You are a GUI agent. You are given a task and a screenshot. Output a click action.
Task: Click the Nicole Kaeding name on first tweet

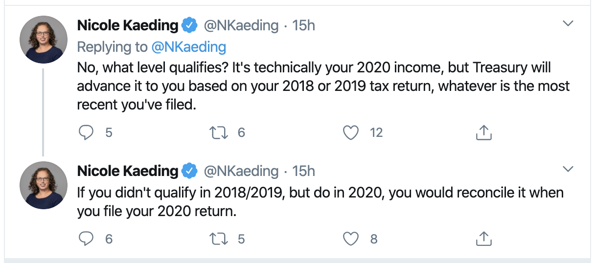128,25
